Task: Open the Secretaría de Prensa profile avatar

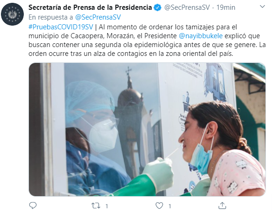Action: pyautogui.click(x=12, y=14)
